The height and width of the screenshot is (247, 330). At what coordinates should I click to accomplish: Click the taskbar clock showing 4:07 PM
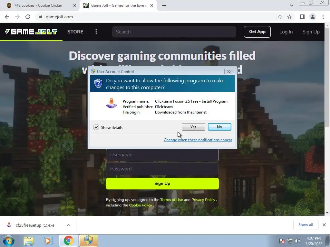click(x=314, y=241)
